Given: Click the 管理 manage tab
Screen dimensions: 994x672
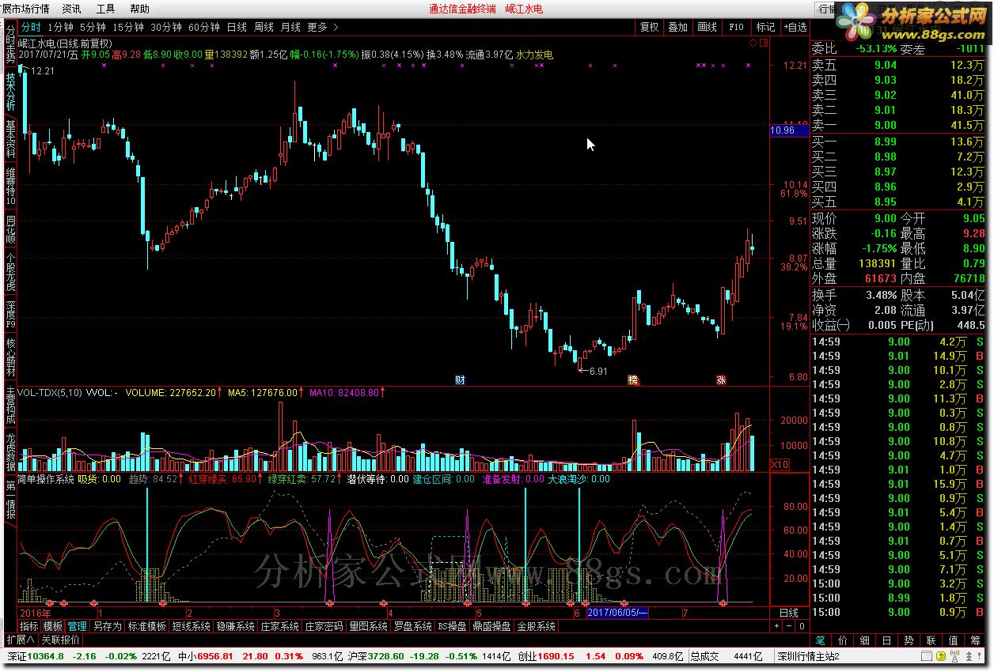Looking at the screenshot, I should (77, 626).
